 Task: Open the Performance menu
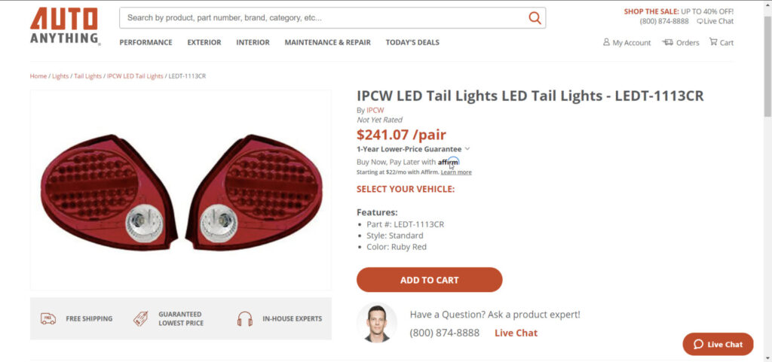pos(146,42)
